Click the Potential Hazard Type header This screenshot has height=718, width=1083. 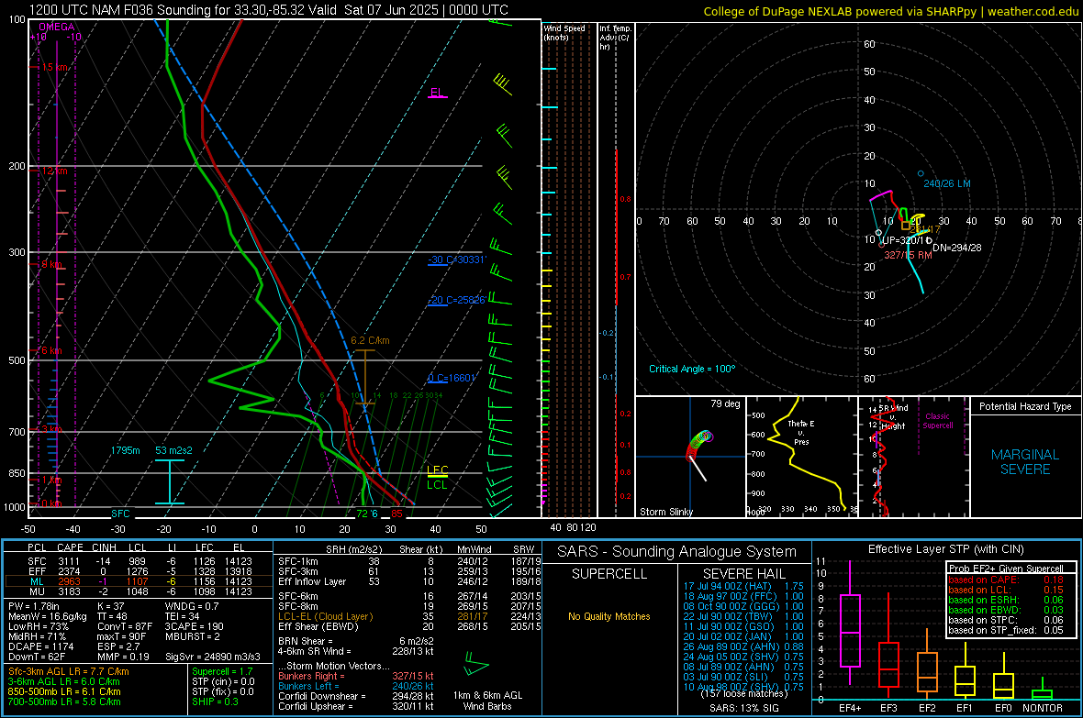[1025, 406]
